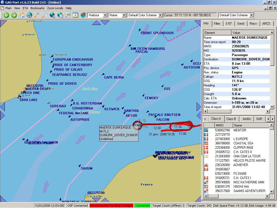
Task: Click the ship marker beside SAXUM
Action: click(80, 166)
